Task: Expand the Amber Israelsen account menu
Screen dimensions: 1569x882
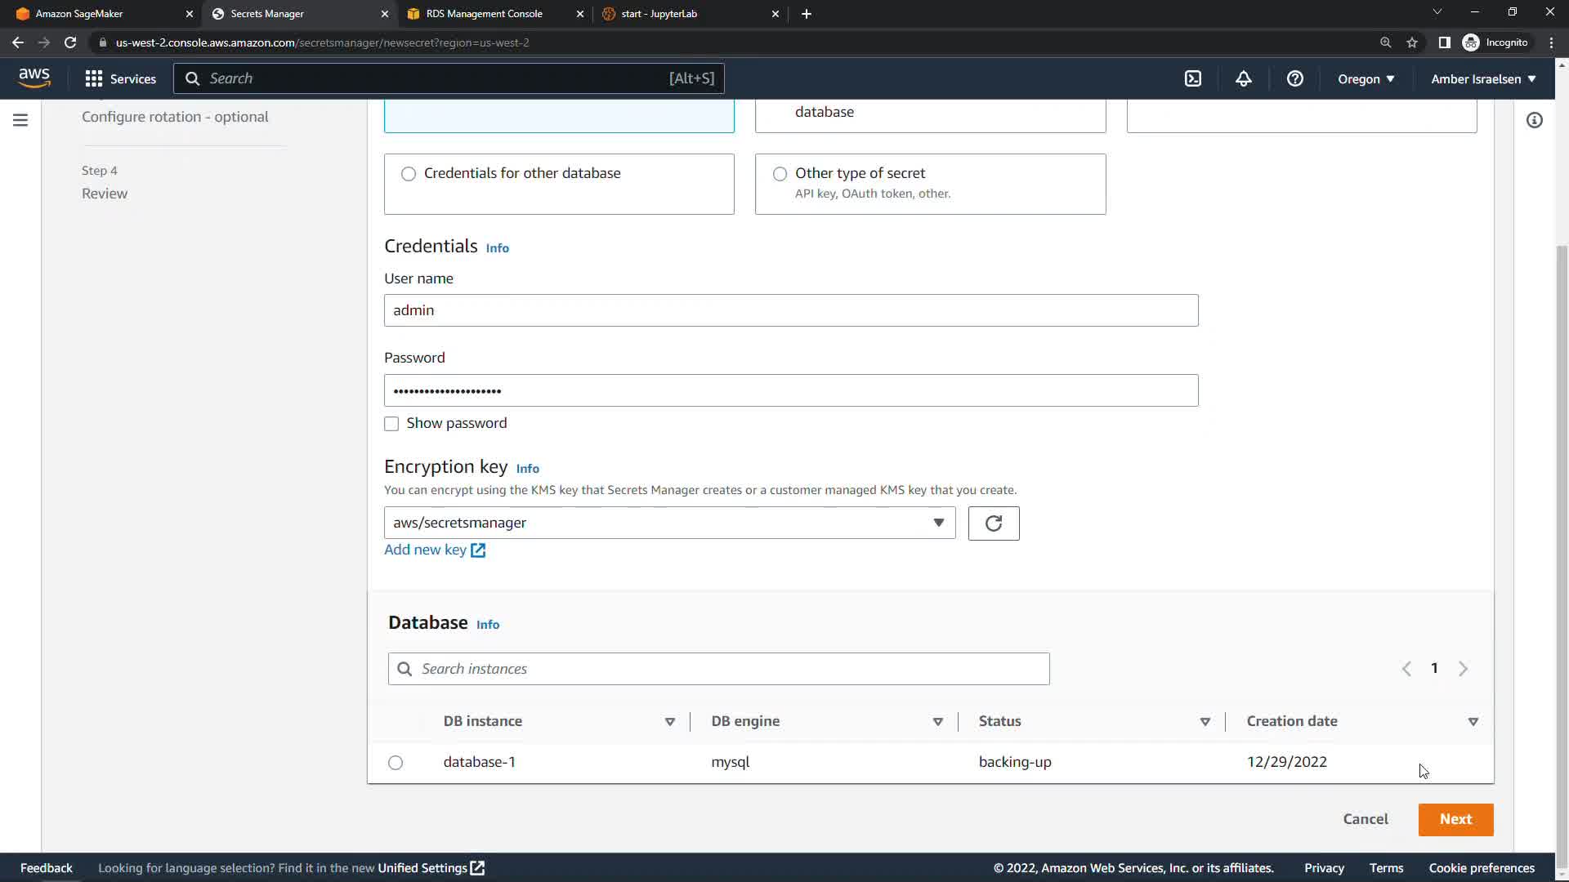Action: [1482, 78]
